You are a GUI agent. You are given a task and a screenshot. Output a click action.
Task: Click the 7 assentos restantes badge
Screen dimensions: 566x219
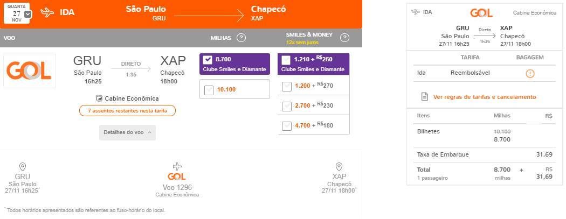[127, 111]
